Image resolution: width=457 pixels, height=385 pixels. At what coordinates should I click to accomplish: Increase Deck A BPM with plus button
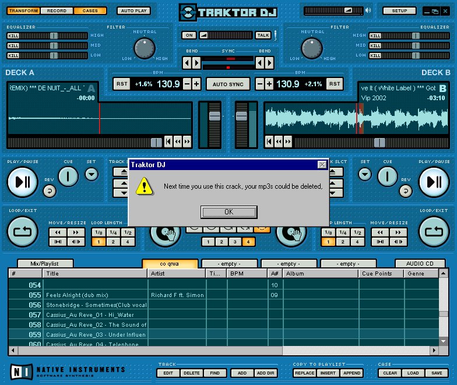pos(196,84)
